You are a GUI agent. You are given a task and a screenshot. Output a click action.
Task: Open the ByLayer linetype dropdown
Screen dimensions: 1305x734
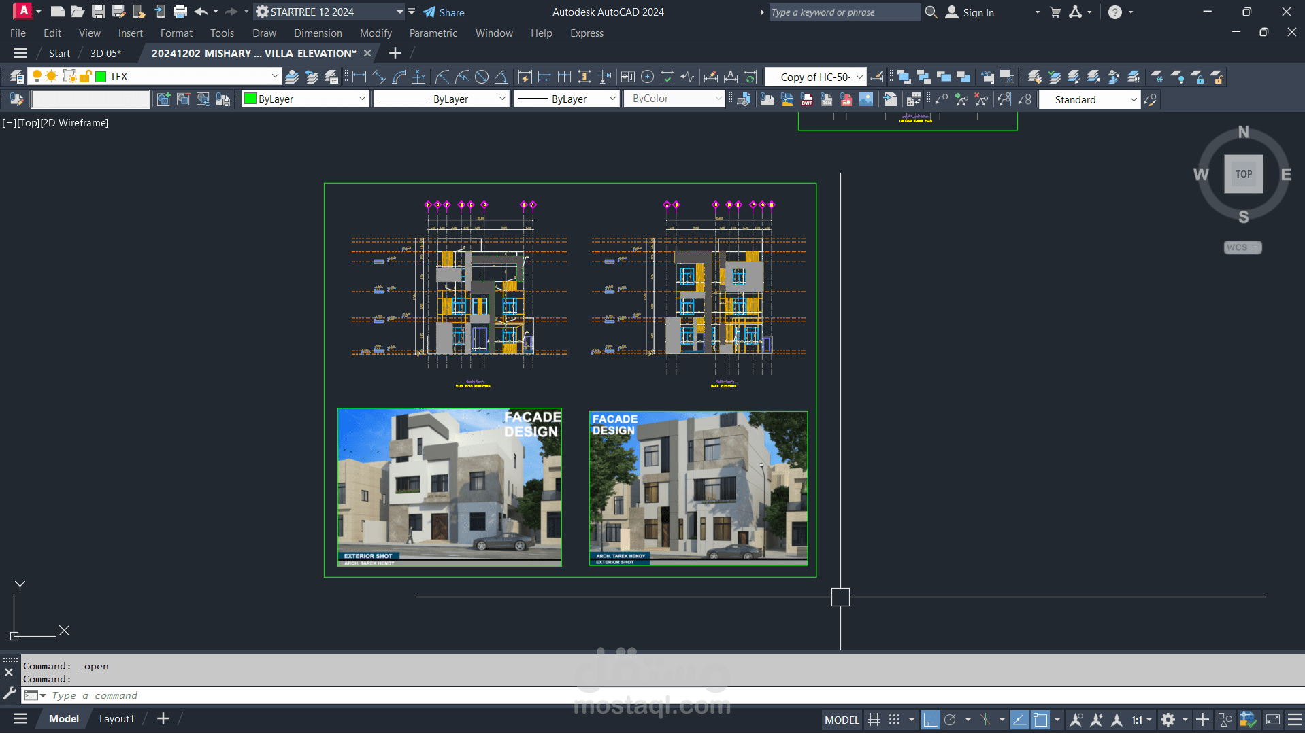(502, 99)
